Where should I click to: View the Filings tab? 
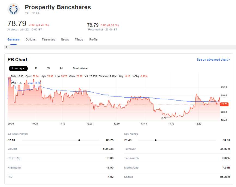[79, 40]
